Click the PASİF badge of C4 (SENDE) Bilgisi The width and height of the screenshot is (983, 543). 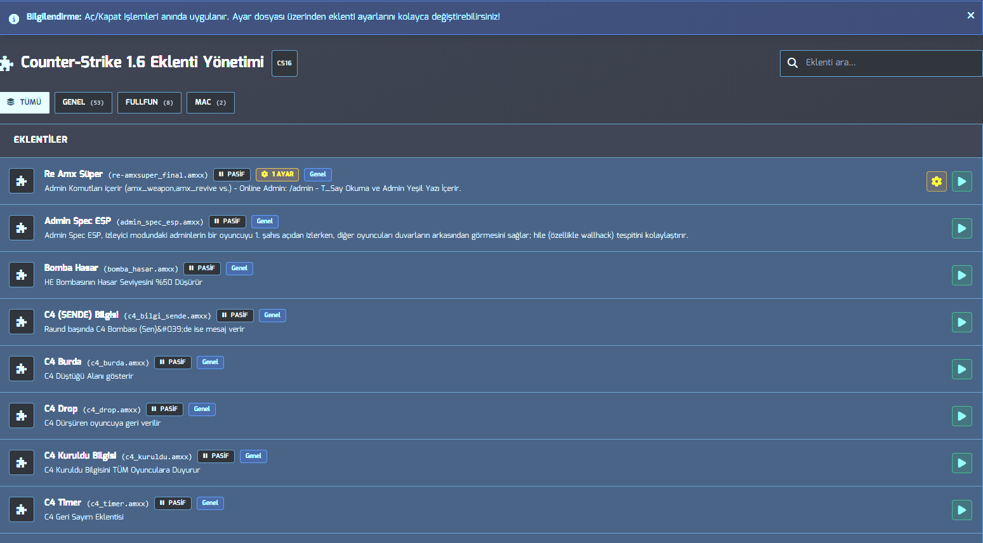[x=235, y=315]
